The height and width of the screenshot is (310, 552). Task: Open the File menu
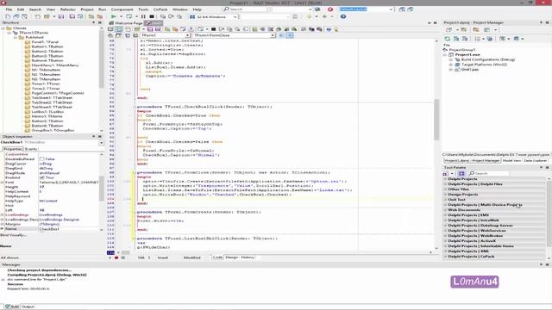pyautogui.click(x=9, y=9)
